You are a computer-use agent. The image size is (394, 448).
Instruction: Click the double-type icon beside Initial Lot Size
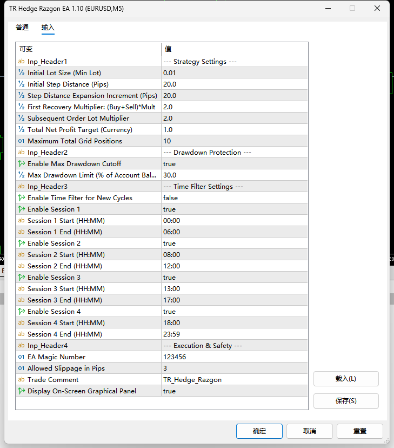tap(22, 73)
